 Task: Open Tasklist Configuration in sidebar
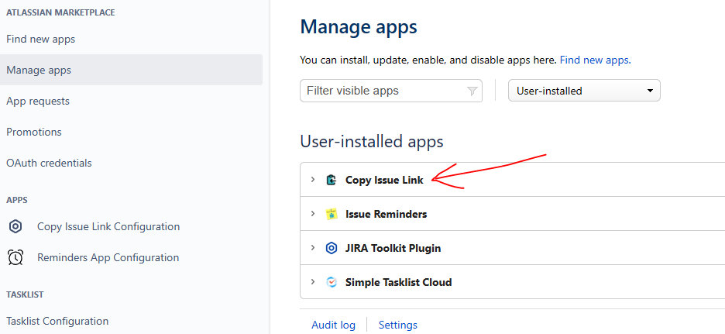tap(57, 321)
